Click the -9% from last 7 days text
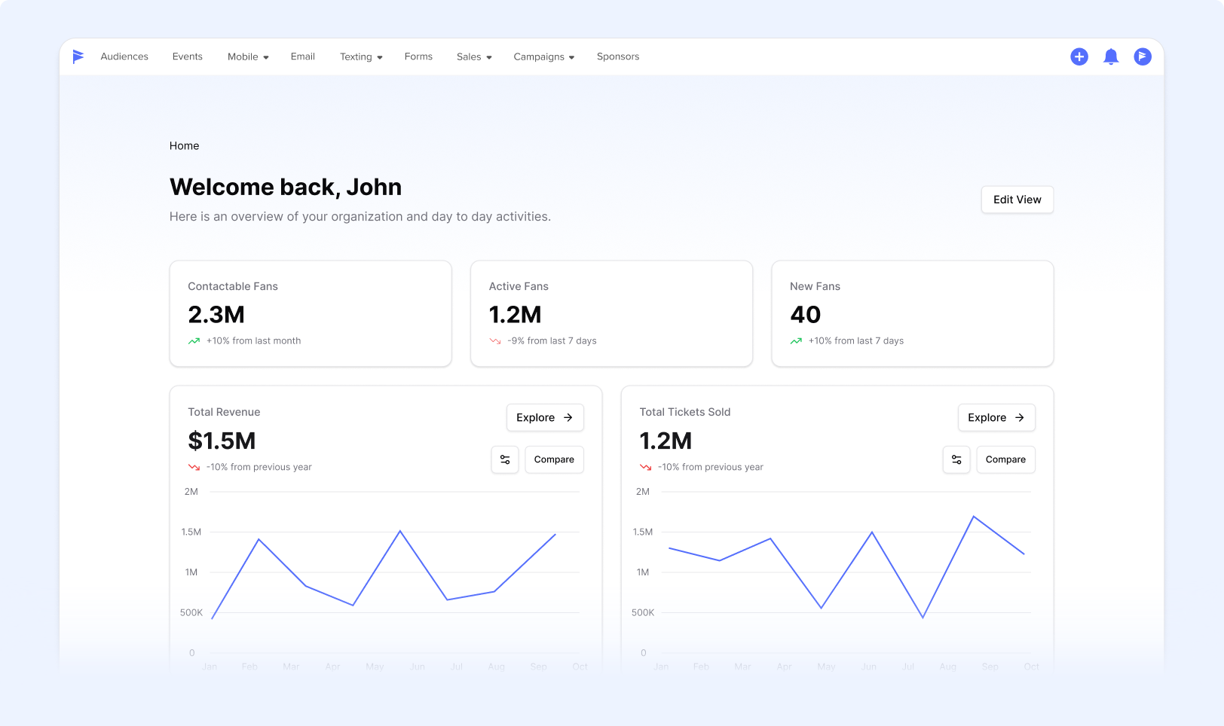This screenshot has width=1224, height=726. tap(552, 341)
